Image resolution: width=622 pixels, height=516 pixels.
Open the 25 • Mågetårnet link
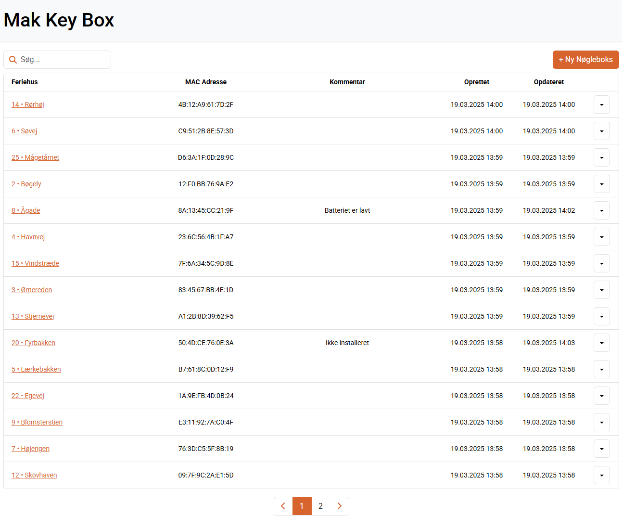pyautogui.click(x=35, y=157)
